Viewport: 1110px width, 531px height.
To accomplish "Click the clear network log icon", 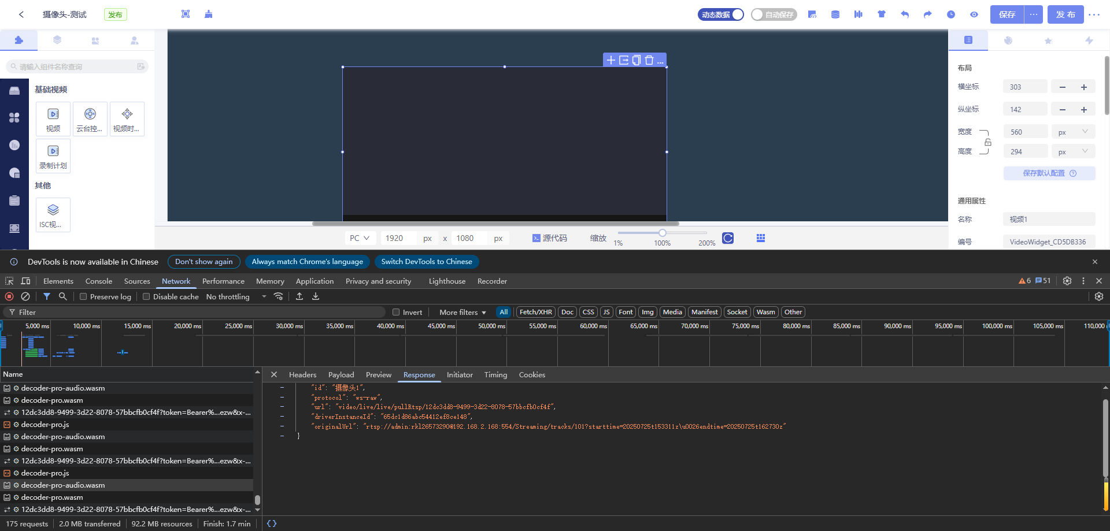I will (x=25, y=296).
